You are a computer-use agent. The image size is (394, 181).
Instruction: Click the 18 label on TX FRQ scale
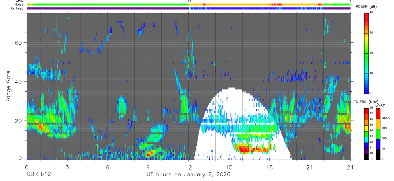tap(371, 108)
